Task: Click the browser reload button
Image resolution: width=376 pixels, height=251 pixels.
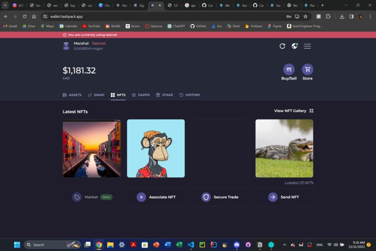Action: click(x=24, y=16)
